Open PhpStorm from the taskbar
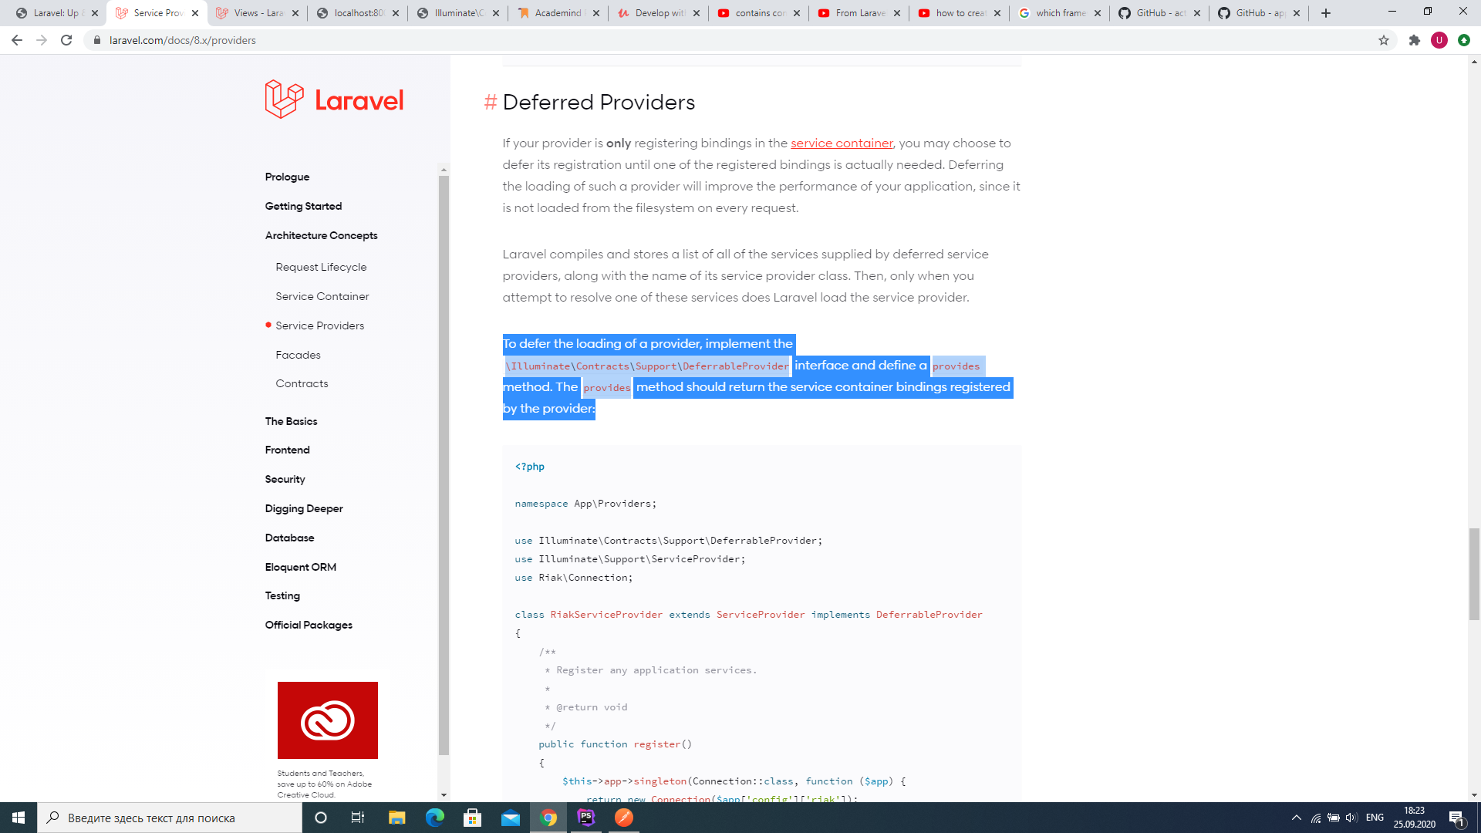Screen dimensions: 1481x833 (586, 818)
